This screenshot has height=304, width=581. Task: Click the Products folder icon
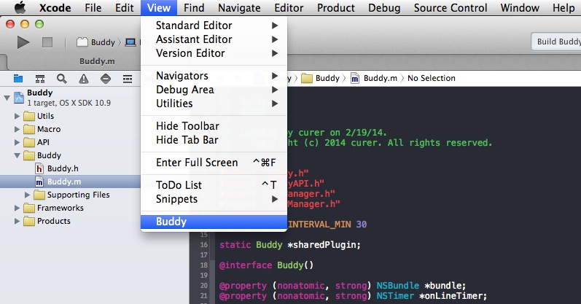click(29, 221)
